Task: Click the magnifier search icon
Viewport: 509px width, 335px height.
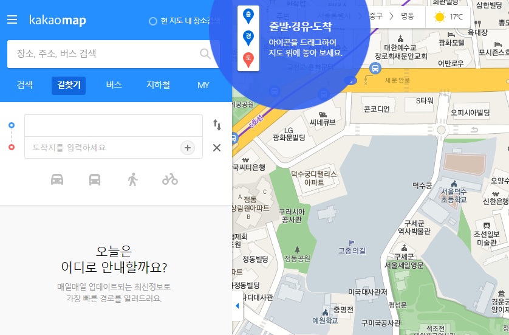Action: (205, 54)
